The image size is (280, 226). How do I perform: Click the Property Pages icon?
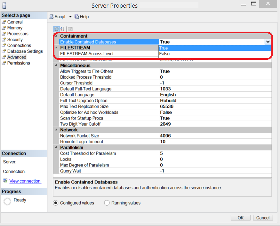coord(70,29)
